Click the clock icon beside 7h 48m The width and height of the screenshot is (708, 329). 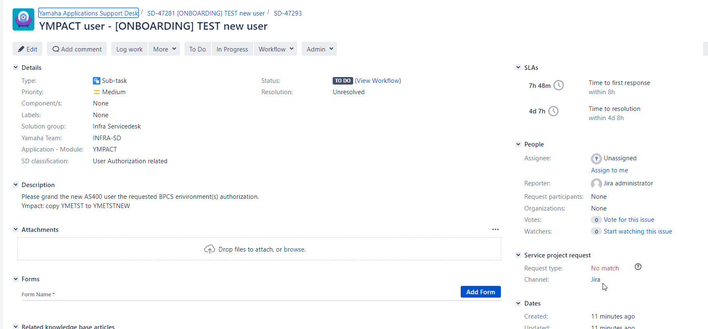[x=559, y=85]
